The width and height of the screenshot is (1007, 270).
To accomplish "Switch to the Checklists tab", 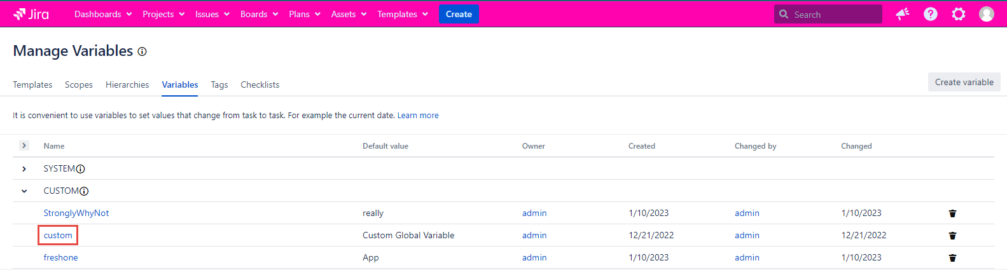I will click(x=260, y=84).
